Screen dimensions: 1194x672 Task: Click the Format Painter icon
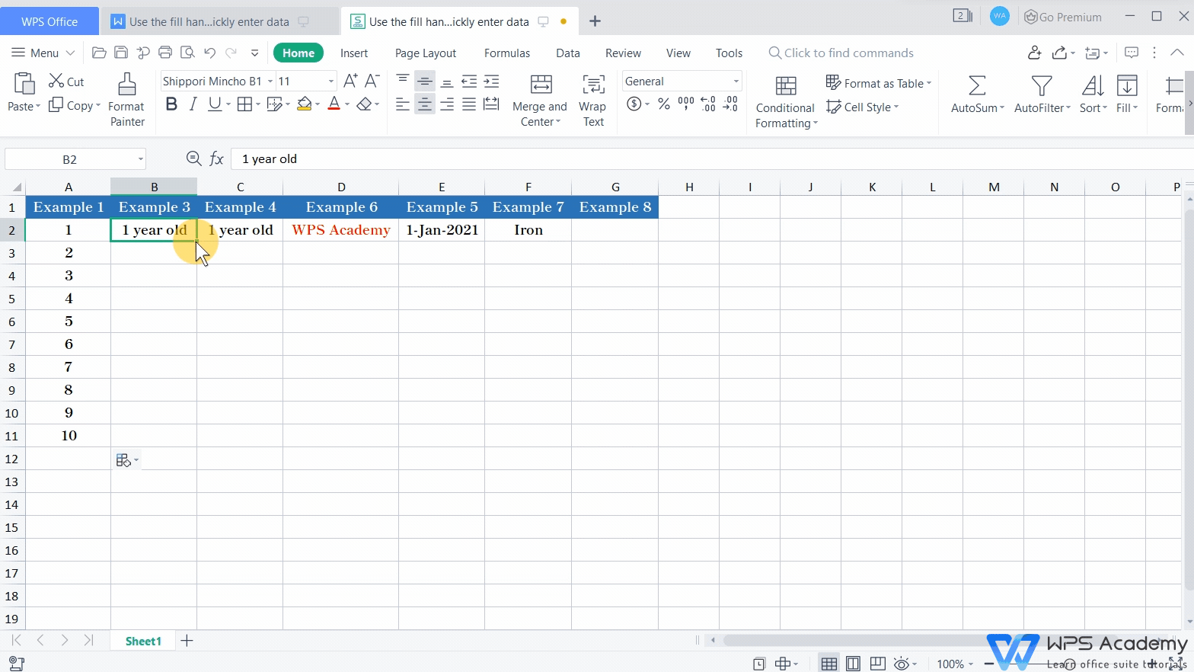coord(127,85)
